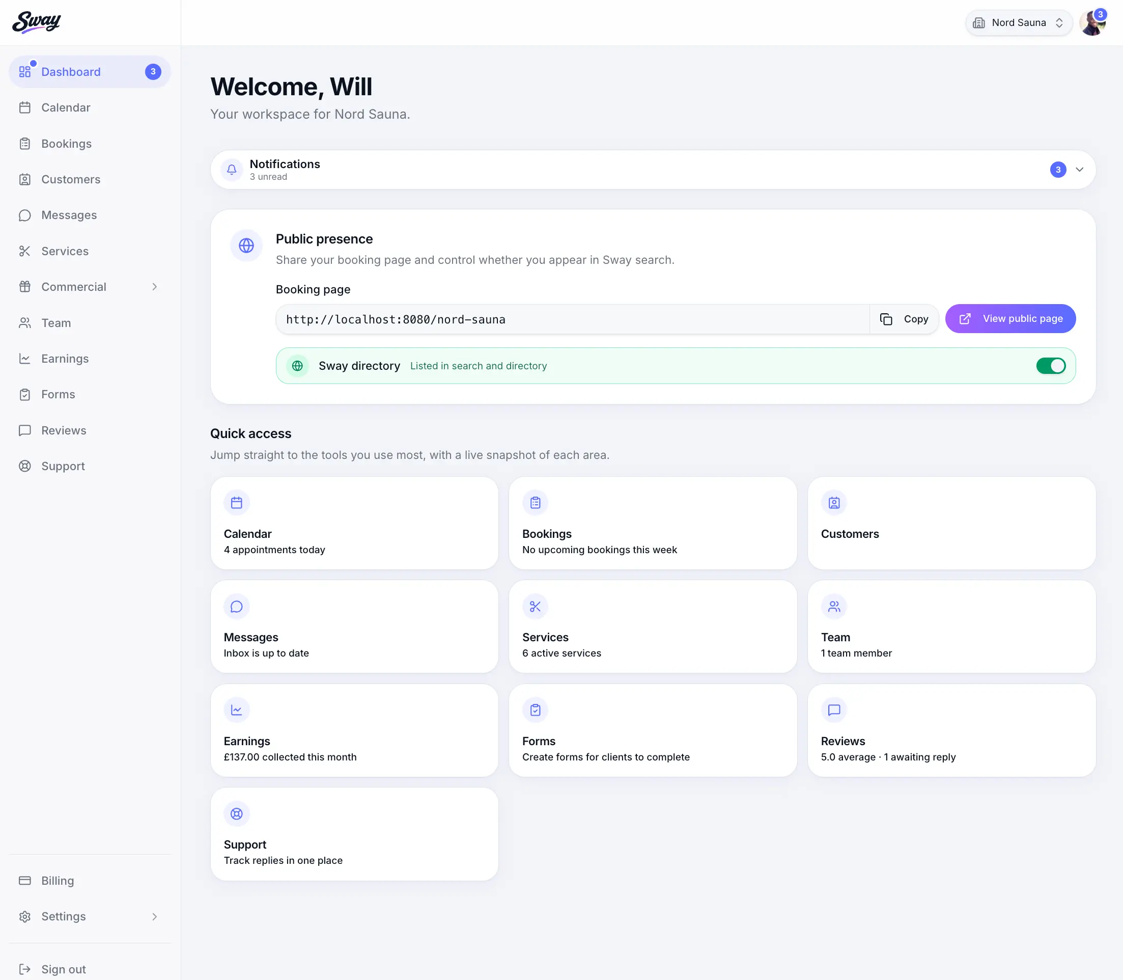Image resolution: width=1123 pixels, height=980 pixels.
Task: Go to Dashboard in the sidebar
Action: [90, 72]
